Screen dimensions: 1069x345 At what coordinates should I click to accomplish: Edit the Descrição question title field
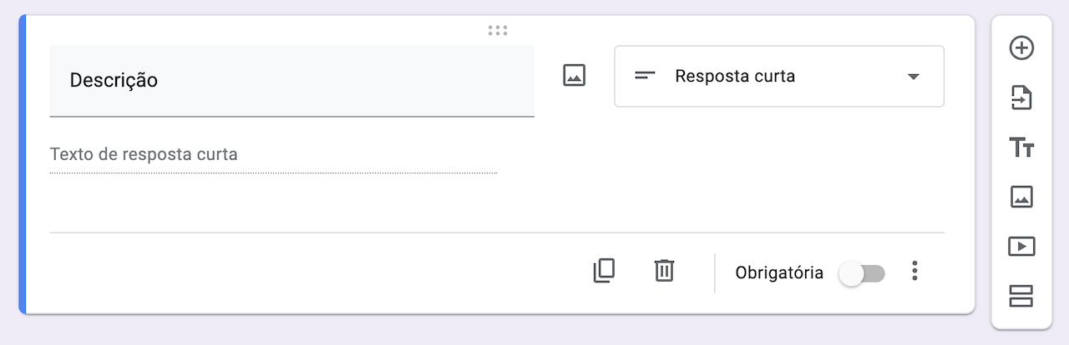[292, 81]
